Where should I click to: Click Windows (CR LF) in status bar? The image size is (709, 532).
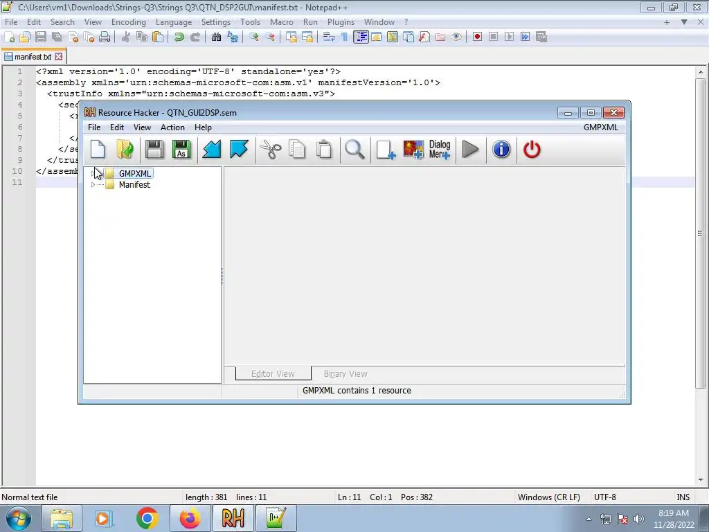(x=548, y=497)
